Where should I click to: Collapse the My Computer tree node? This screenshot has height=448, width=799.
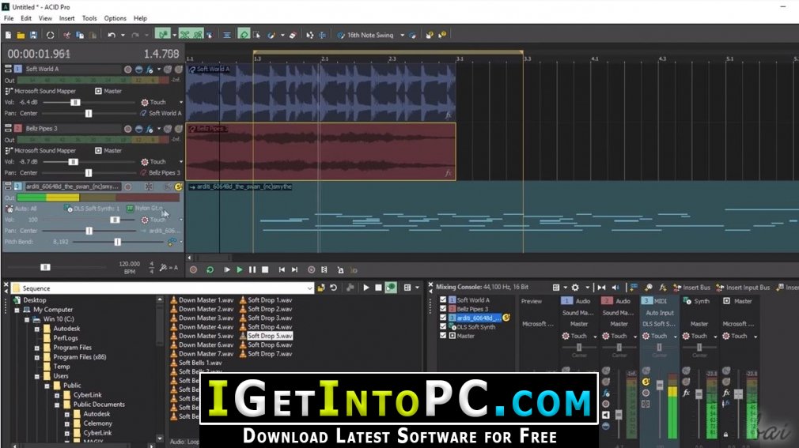[x=17, y=310]
